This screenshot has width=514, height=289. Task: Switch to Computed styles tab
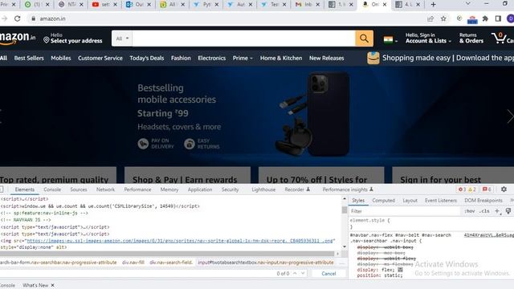pos(384,200)
